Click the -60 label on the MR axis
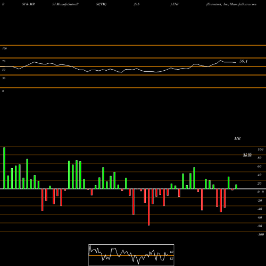 point(260,218)
